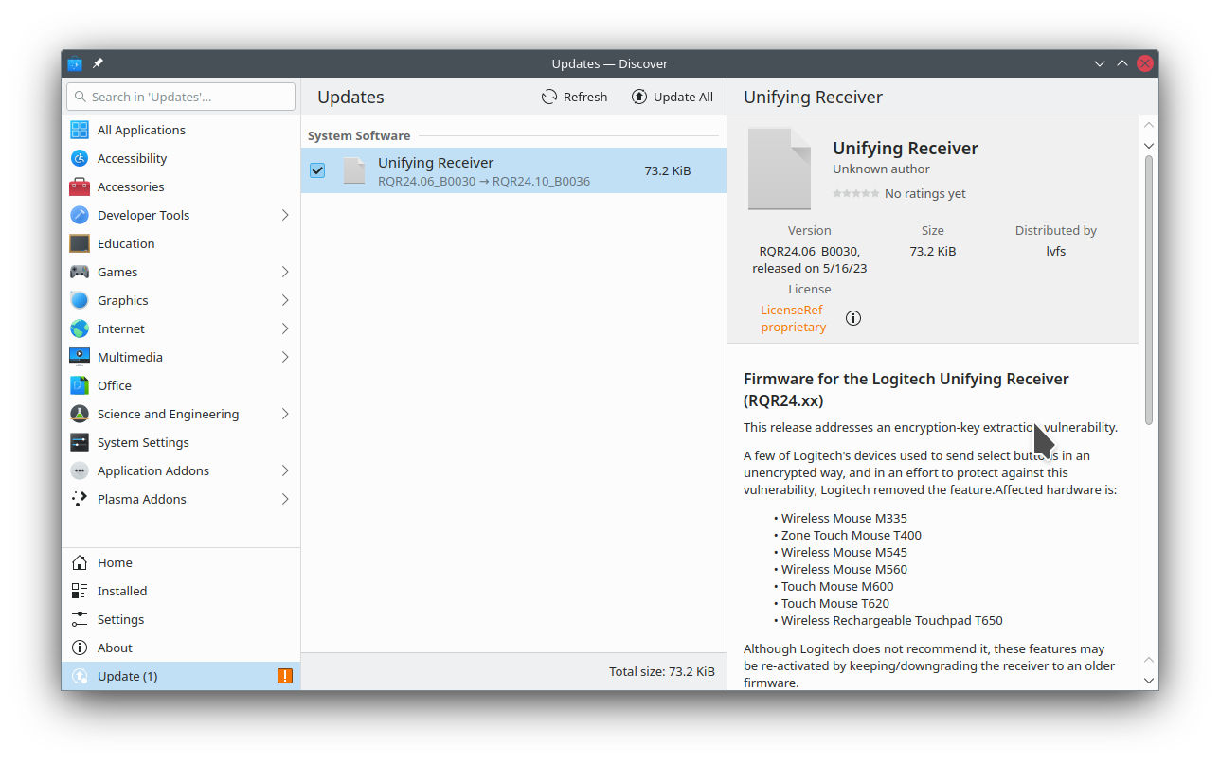Click the Search in 'Updates' field
Screen dimensions: 1220x763
(x=181, y=97)
